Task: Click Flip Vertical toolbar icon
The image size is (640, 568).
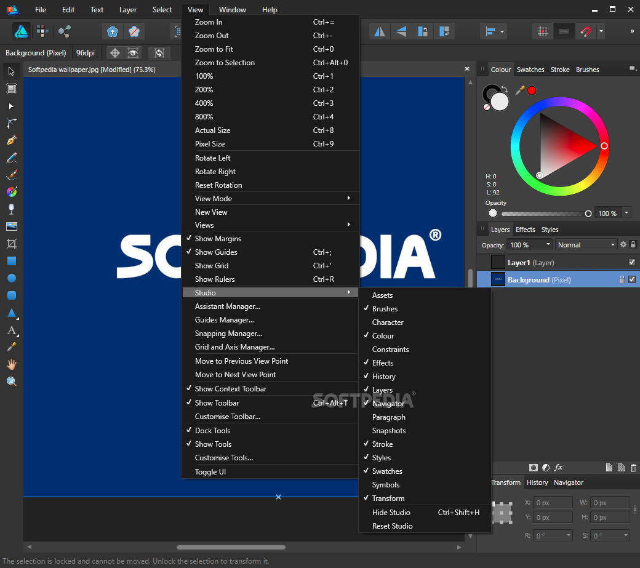Action: pos(401,31)
